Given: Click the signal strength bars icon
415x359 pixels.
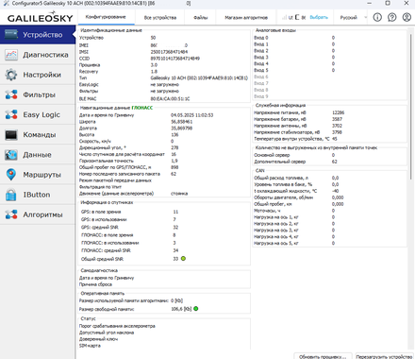Looking at the screenshot, I should click(x=284, y=17).
